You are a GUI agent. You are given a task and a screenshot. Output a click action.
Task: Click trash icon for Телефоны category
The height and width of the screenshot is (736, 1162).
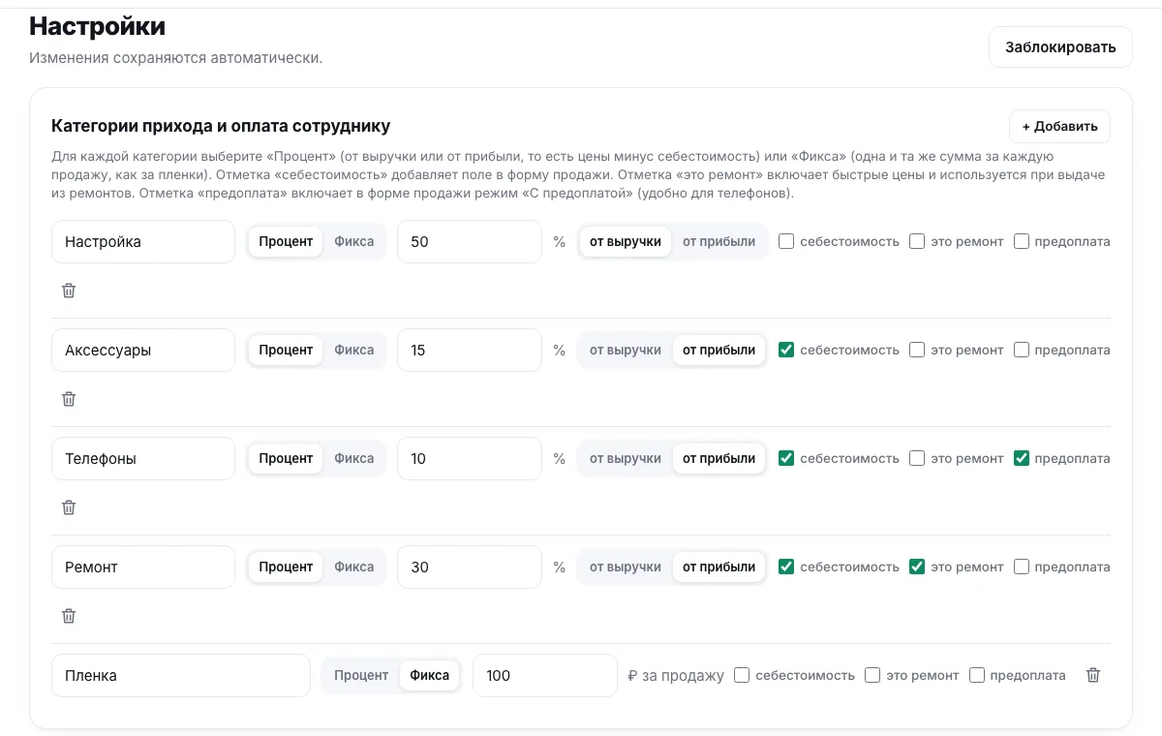point(69,507)
